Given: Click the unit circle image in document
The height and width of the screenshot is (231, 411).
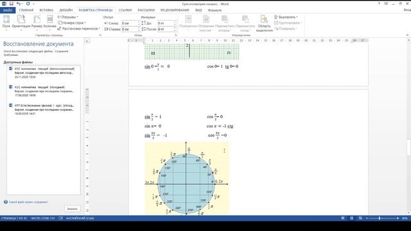Looking at the screenshot, I should (187, 178).
